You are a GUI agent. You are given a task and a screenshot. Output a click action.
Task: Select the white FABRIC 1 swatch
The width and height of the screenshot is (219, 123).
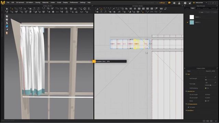click(192, 17)
